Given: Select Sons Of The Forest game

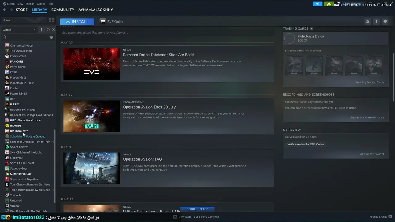Looking at the screenshot, I should (22, 163).
